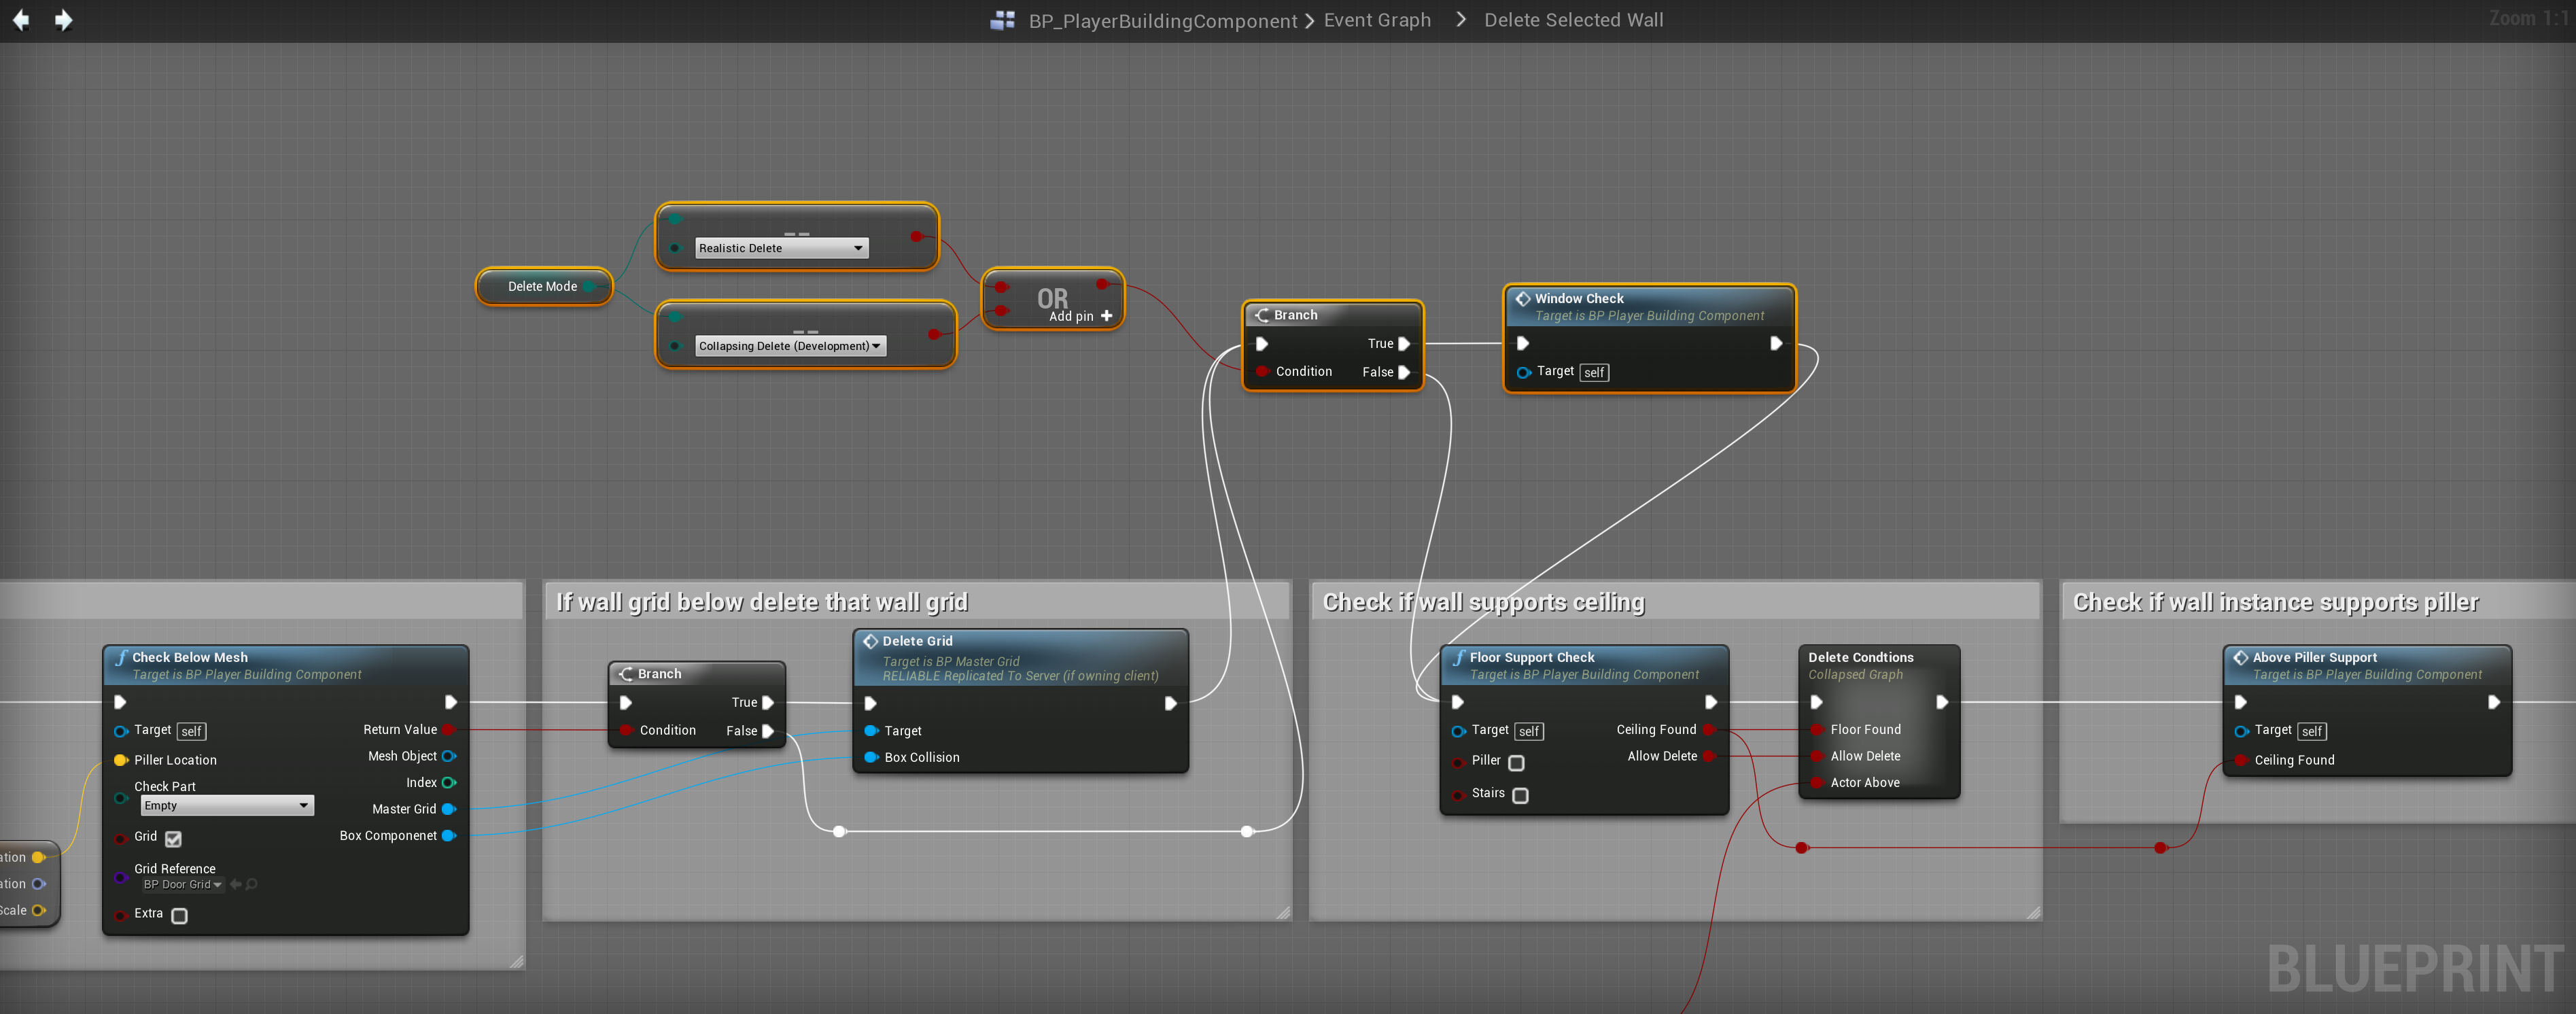Click the forward navigation arrow
Image resolution: width=2576 pixels, height=1014 pixels.
[63, 20]
